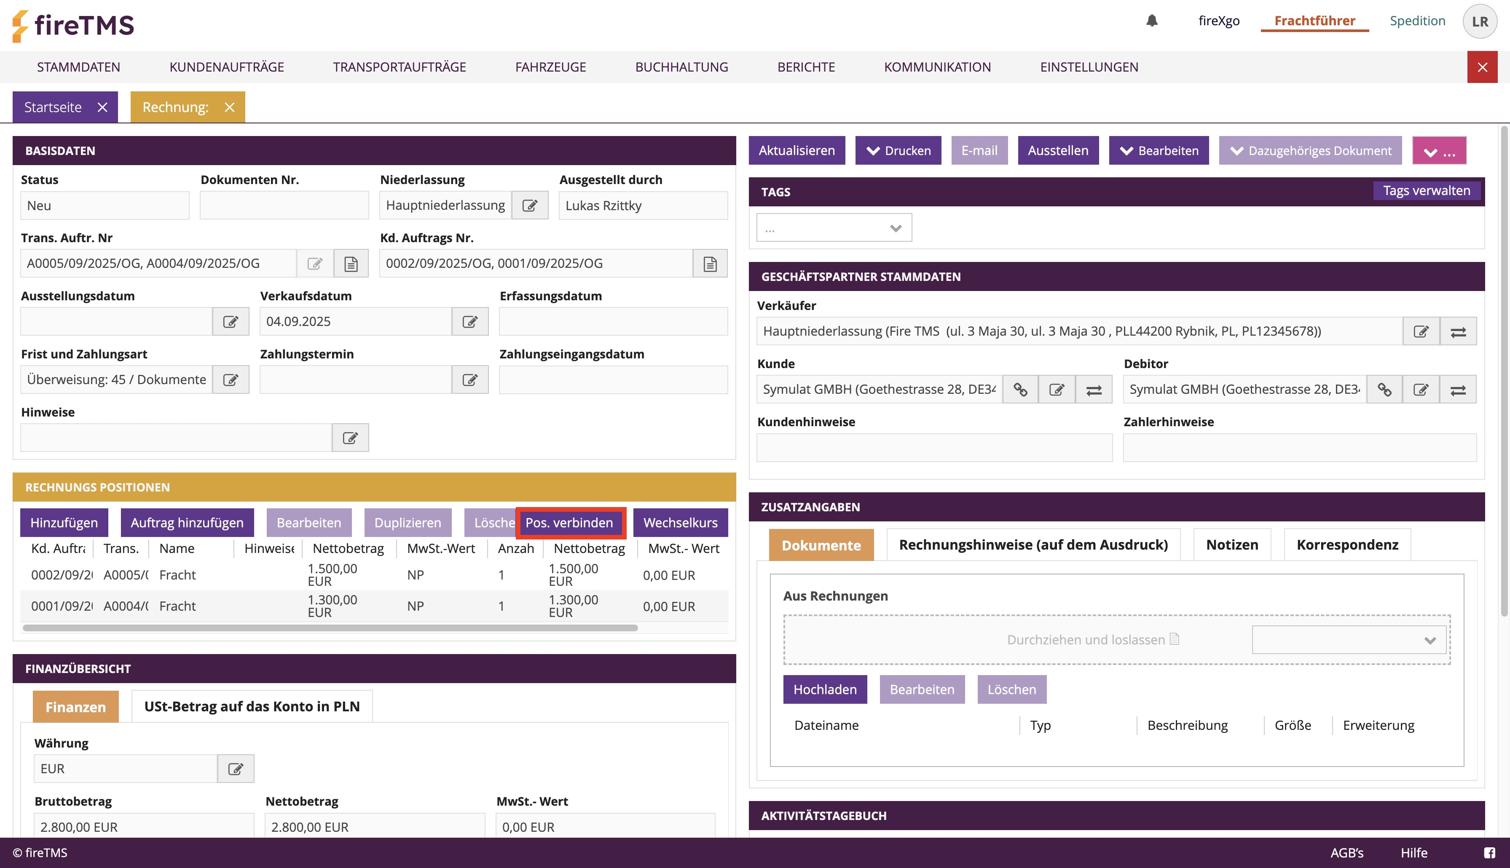Click the notification bell icon
Image resolution: width=1510 pixels, height=868 pixels.
(1152, 21)
